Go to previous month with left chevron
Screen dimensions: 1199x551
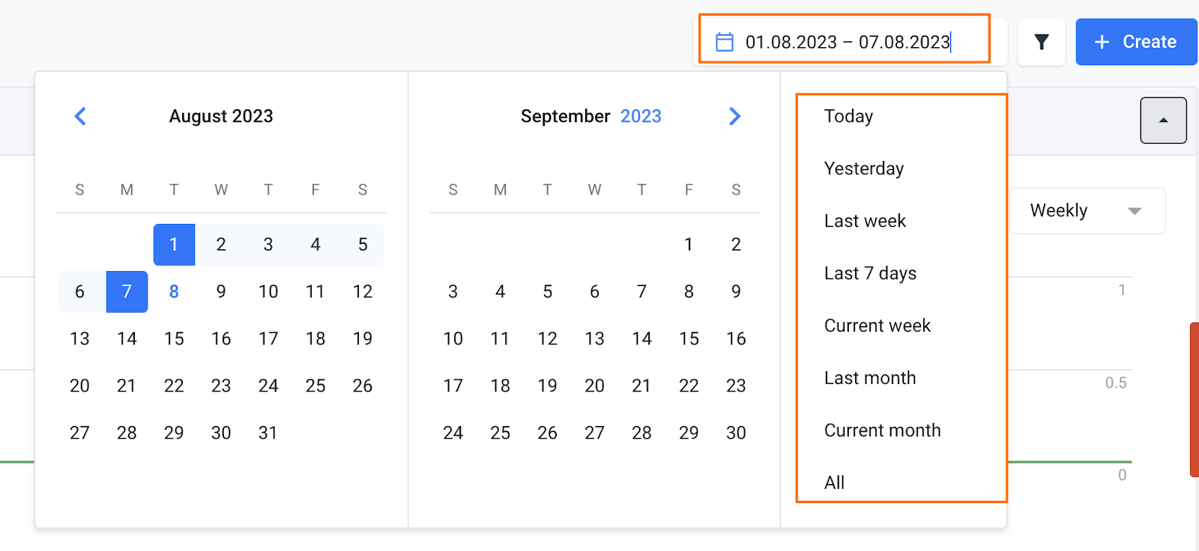click(x=81, y=116)
